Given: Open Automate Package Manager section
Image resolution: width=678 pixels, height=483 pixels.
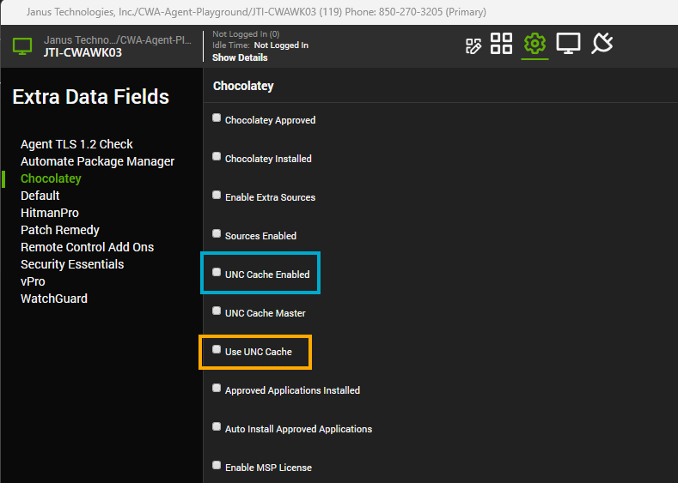Looking at the screenshot, I should pos(97,161).
